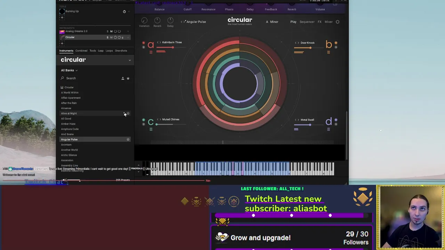The width and height of the screenshot is (445, 250).
Task: Shift keyboard octave down arrow
Action: [139, 171]
